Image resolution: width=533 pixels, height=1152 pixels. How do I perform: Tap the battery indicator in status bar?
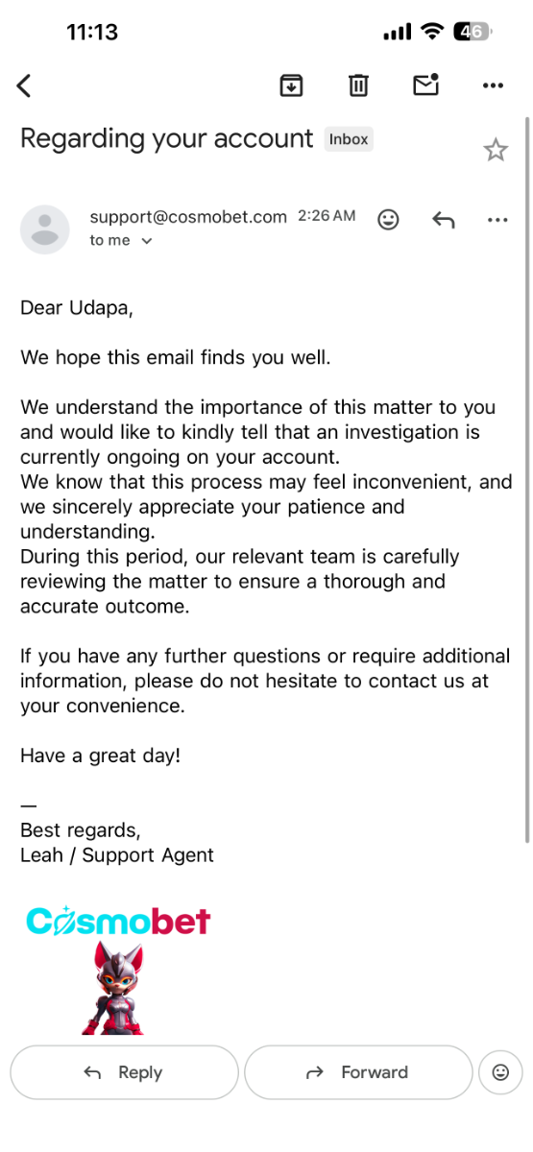pos(472,32)
